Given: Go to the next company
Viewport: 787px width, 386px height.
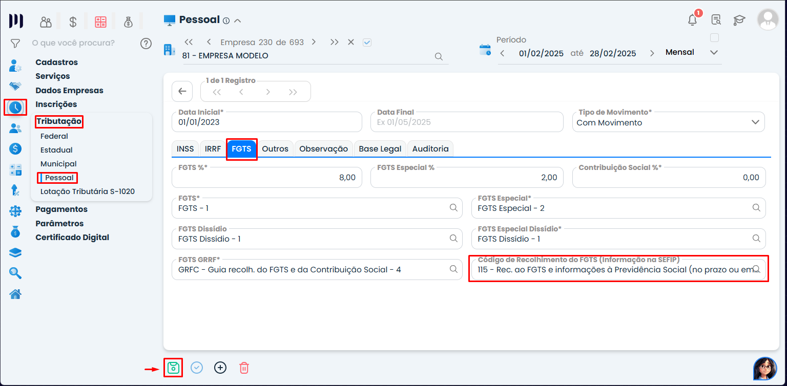Looking at the screenshot, I should [x=314, y=42].
